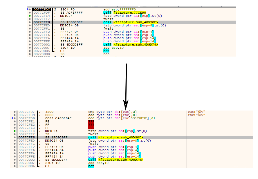Click 'call fscapture.77CE90' instruction
The width and height of the screenshot is (258, 179).
coord(125,13)
